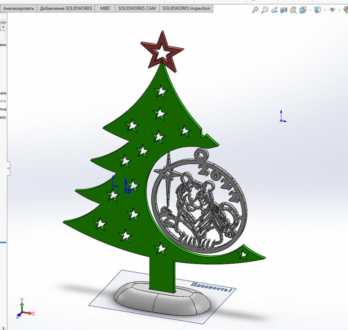Click the bottom-left scroll right arrow
348x330 pixels.
(x=3, y=328)
